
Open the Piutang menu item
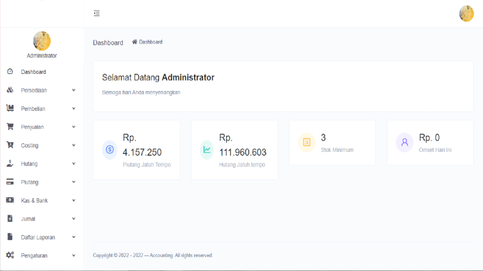click(29, 182)
